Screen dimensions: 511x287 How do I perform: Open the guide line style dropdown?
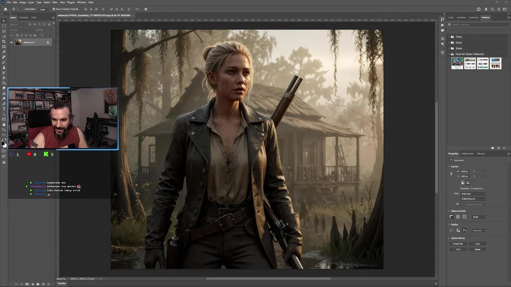[x=479, y=230]
